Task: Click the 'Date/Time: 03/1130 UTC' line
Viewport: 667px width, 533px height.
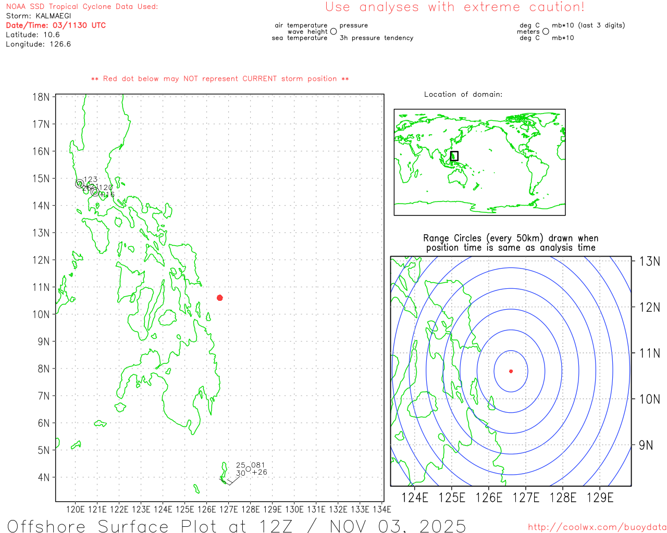Action: point(56,26)
